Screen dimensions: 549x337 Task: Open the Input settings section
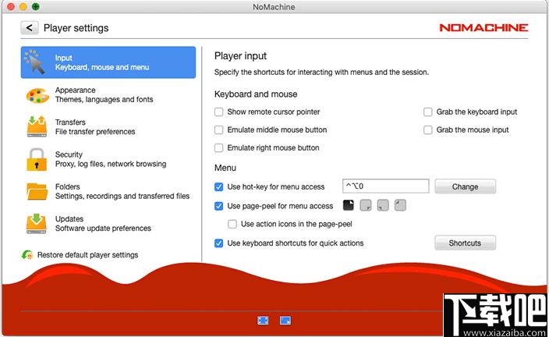coord(108,62)
